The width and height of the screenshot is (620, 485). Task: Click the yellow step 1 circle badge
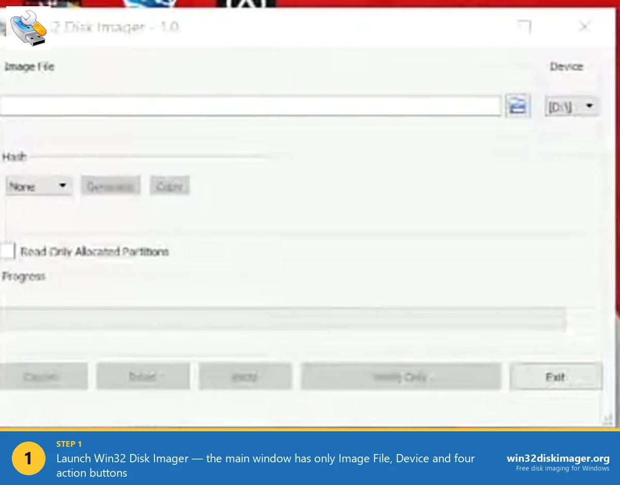pos(28,458)
